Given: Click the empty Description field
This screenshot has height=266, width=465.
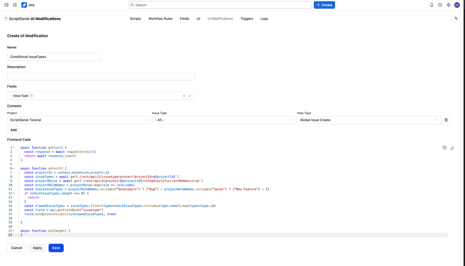Looking at the screenshot, I should point(101,76).
